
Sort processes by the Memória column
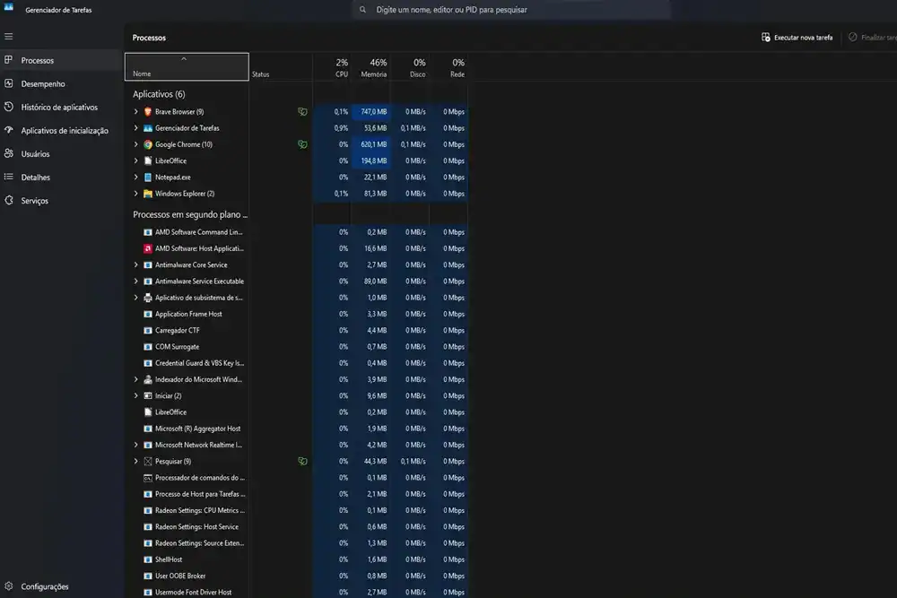(373, 67)
